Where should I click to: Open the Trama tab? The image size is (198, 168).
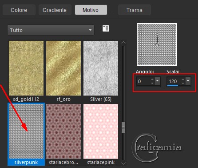(x=135, y=10)
